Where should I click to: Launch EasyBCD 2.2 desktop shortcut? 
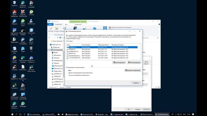[x=15, y=77]
